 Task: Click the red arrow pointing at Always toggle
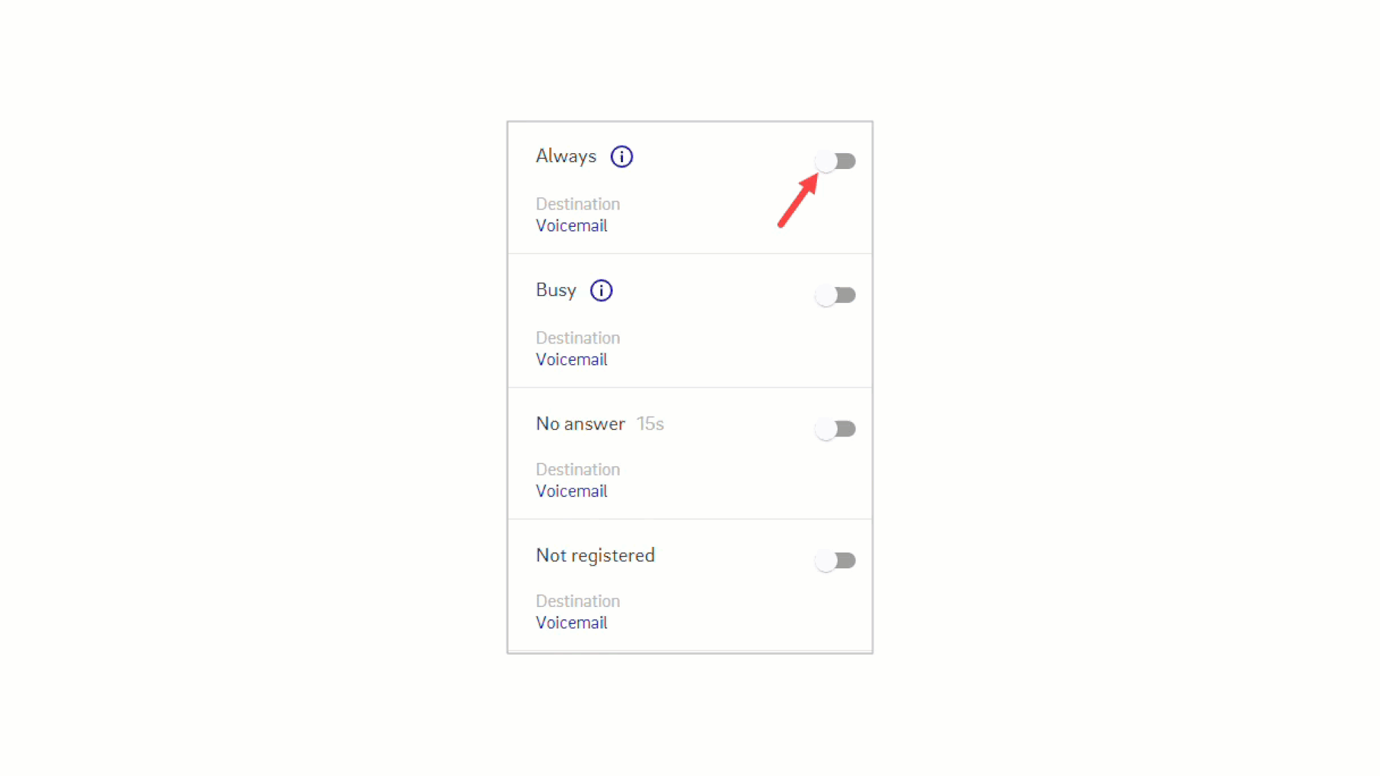click(x=798, y=200)
